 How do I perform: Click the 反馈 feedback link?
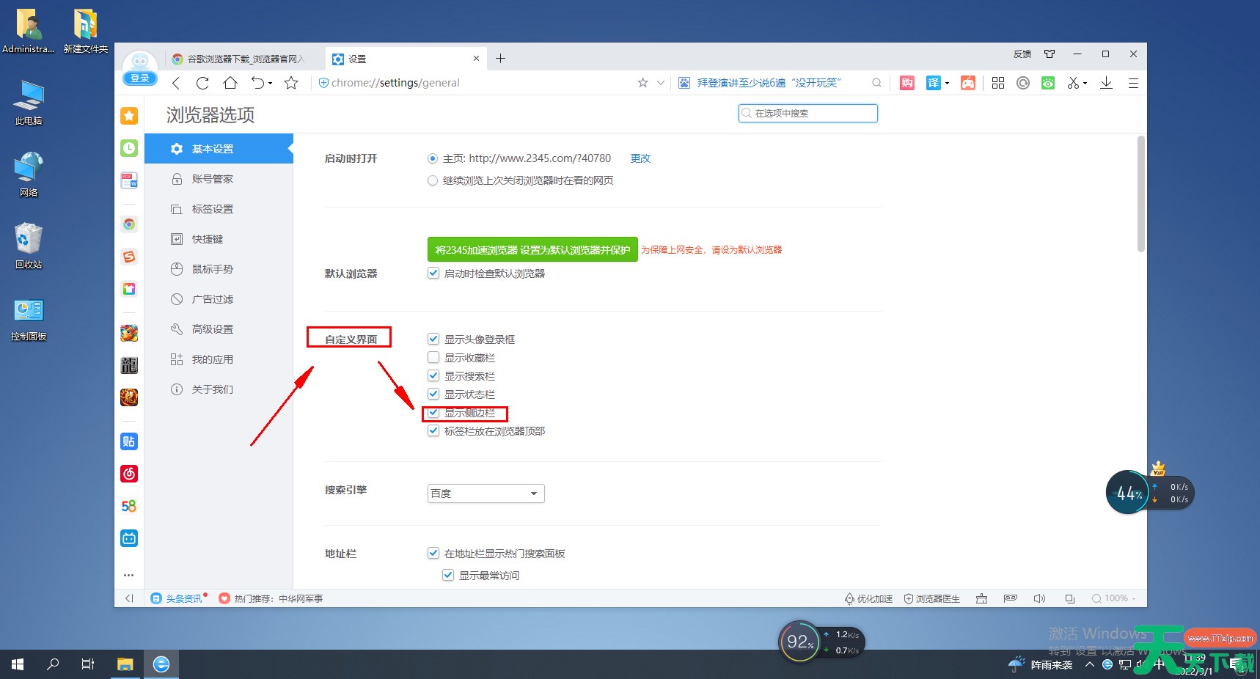pyautogui.click(x=1022, y=54)
